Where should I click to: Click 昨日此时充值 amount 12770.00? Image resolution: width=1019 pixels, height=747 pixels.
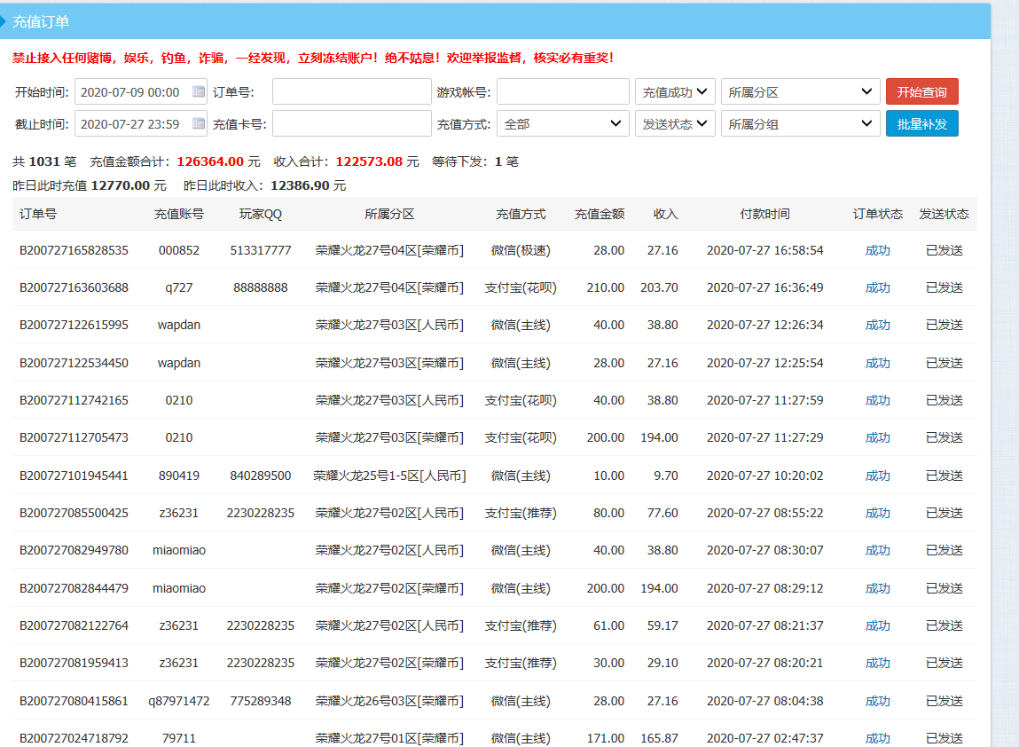[121, 185]
